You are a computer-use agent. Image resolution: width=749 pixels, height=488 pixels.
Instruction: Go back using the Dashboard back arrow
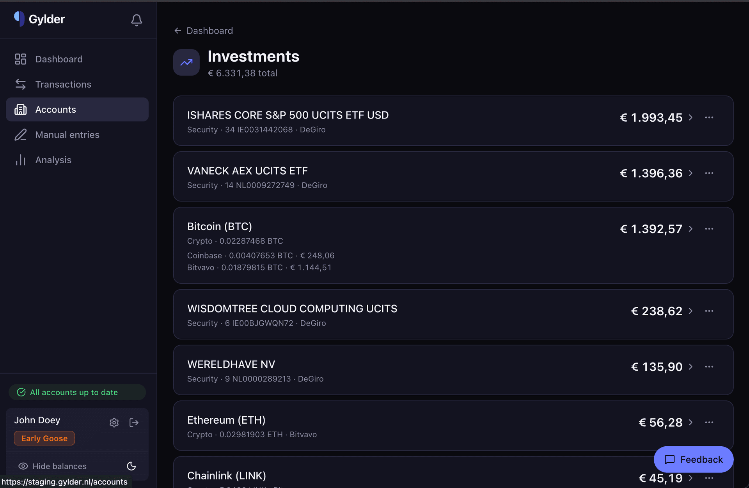(x=178, y=30)
